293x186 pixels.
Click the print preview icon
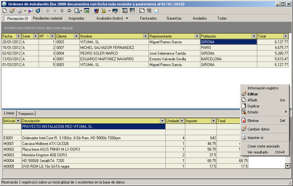pos(77,11)
